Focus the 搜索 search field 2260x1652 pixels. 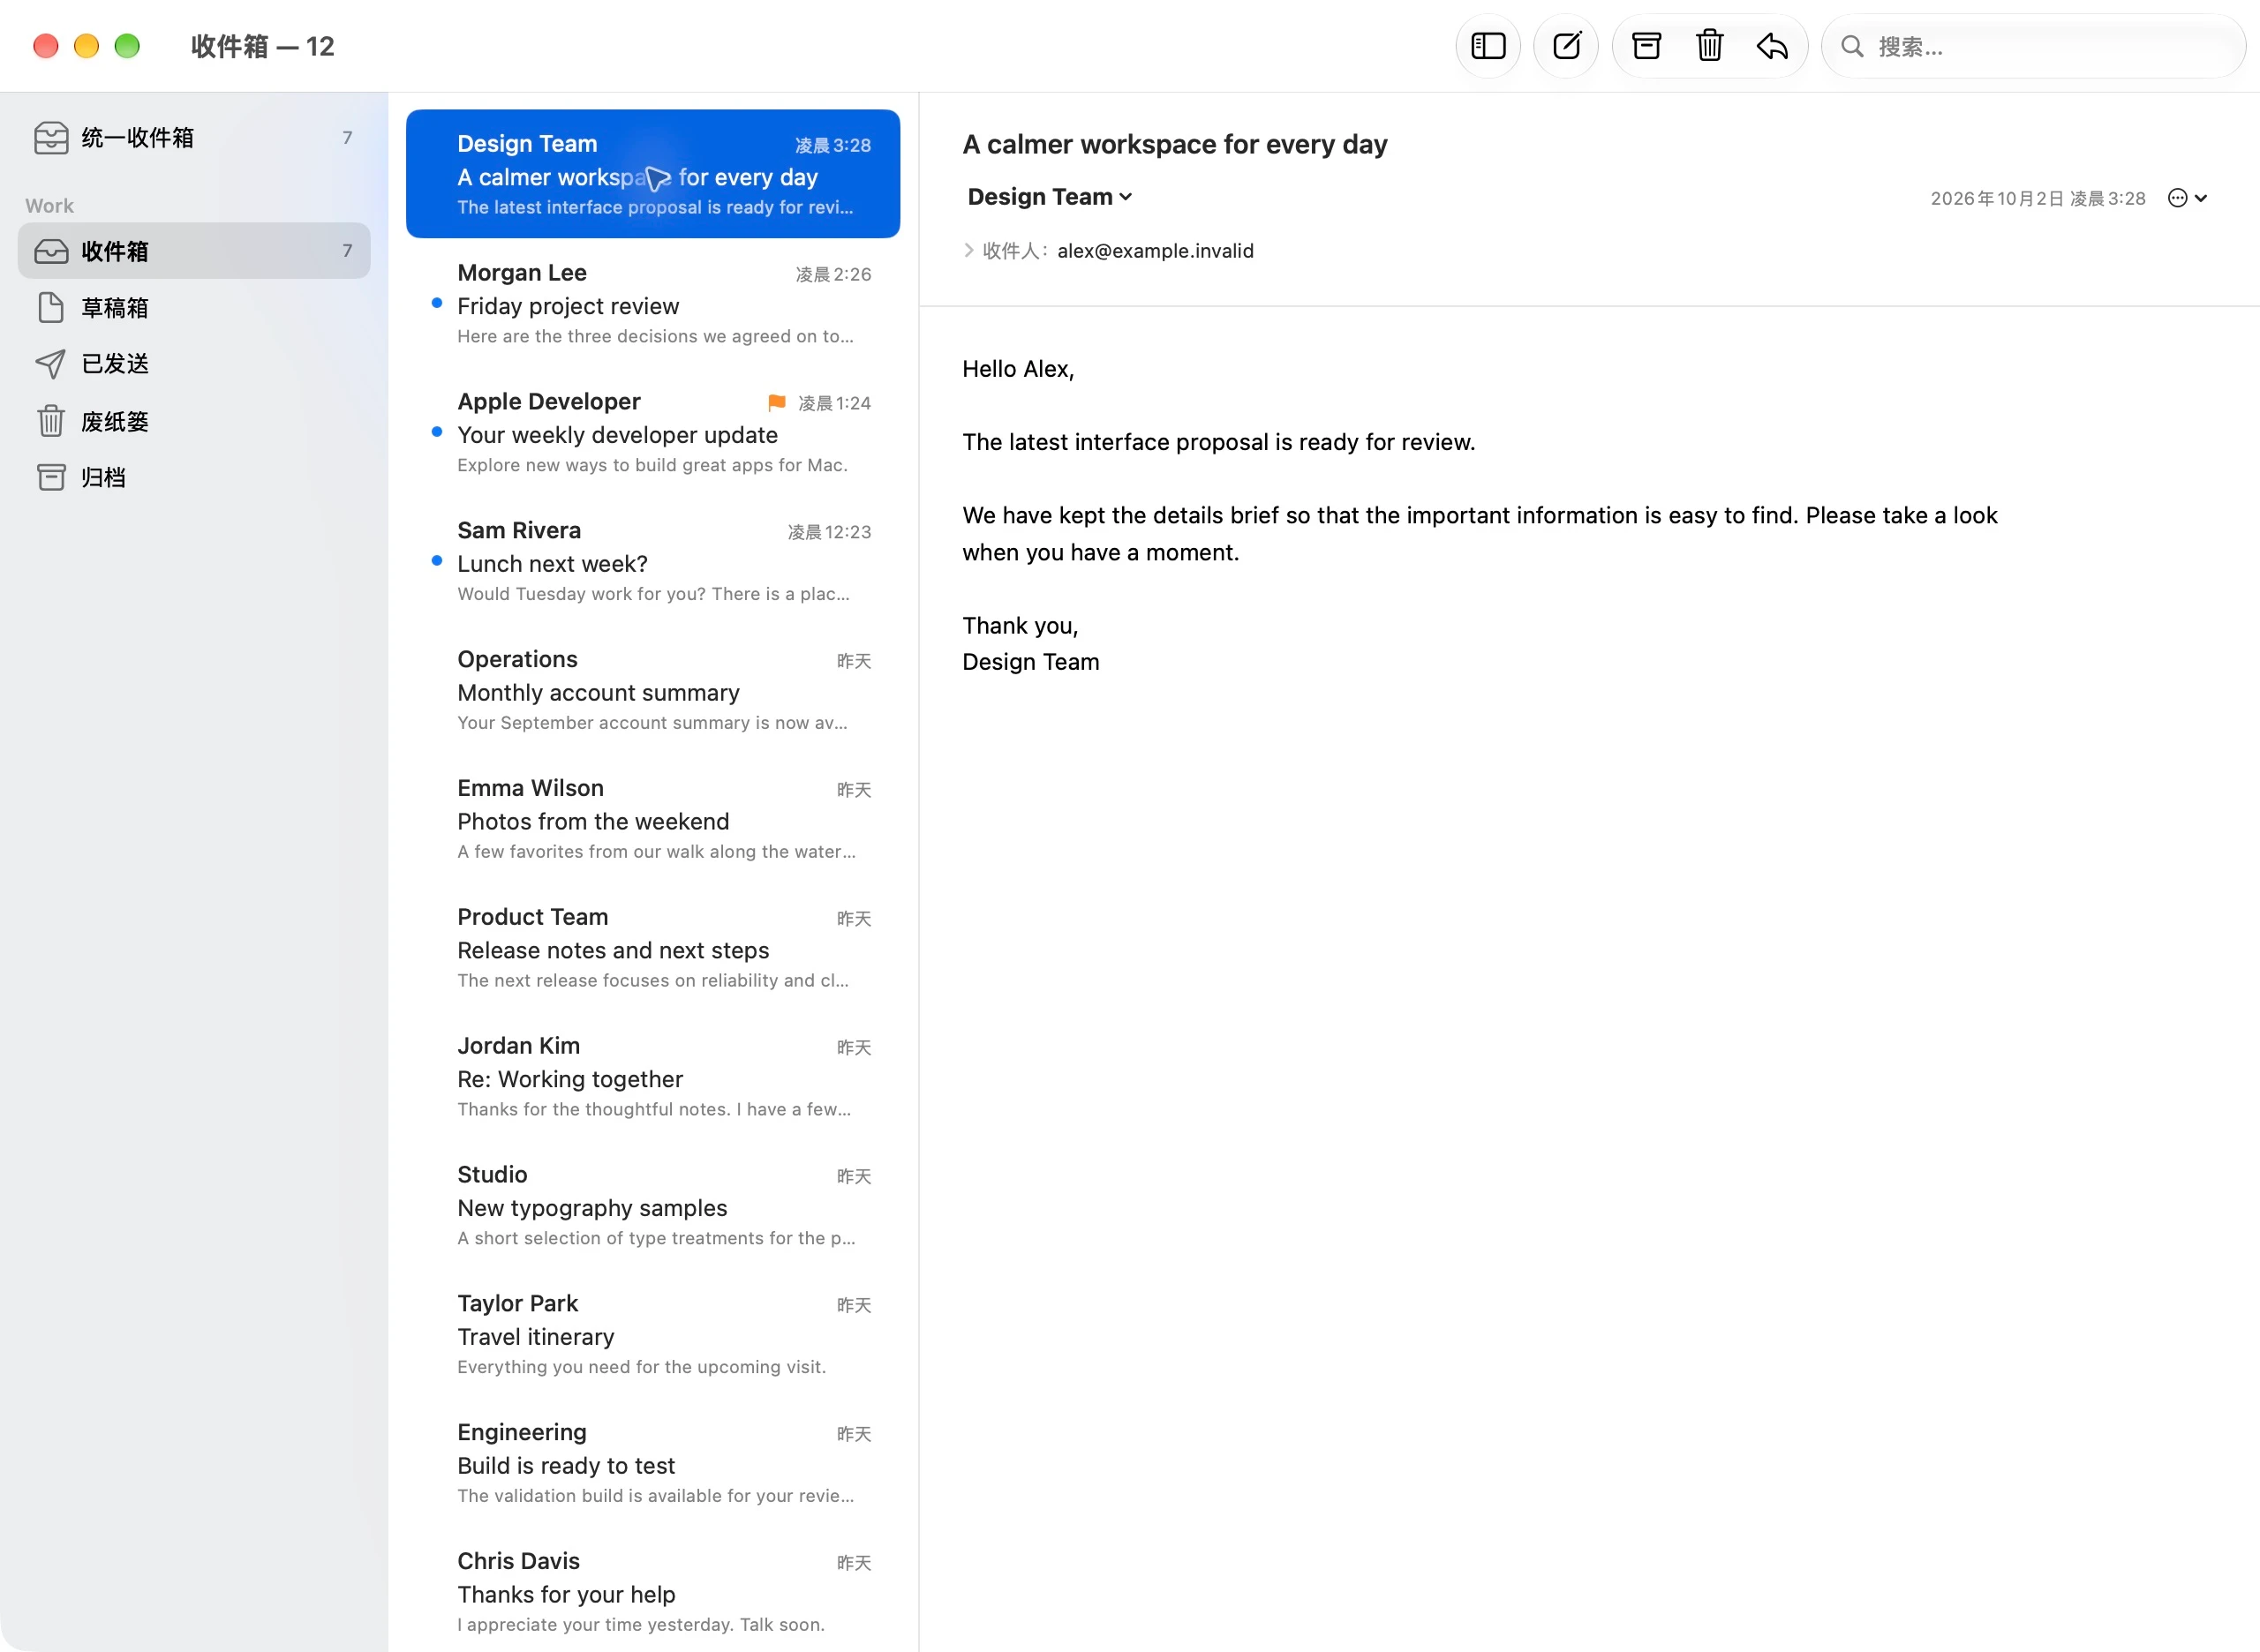coord(2033,46)
